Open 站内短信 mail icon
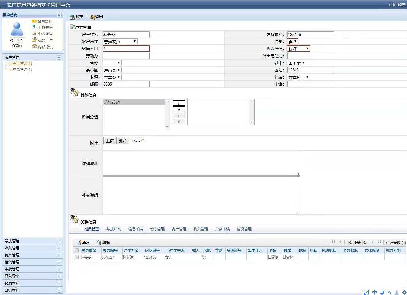The image size is (407, 295). [34, 21]
